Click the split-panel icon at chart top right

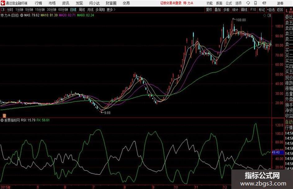click(x=269, y=16)
